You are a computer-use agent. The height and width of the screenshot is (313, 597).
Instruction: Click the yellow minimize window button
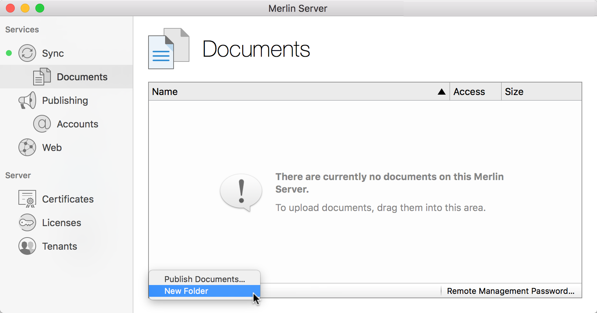pos(25,8)
